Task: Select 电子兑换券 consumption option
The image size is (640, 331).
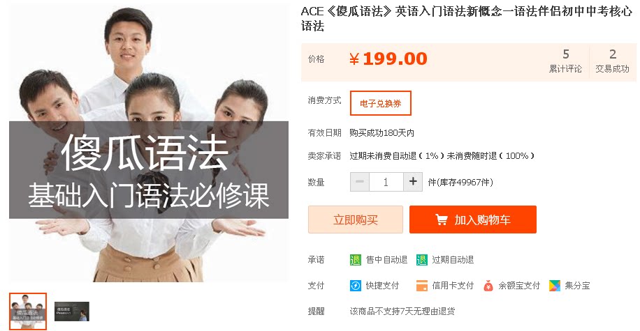Action: tap(380, 103)
